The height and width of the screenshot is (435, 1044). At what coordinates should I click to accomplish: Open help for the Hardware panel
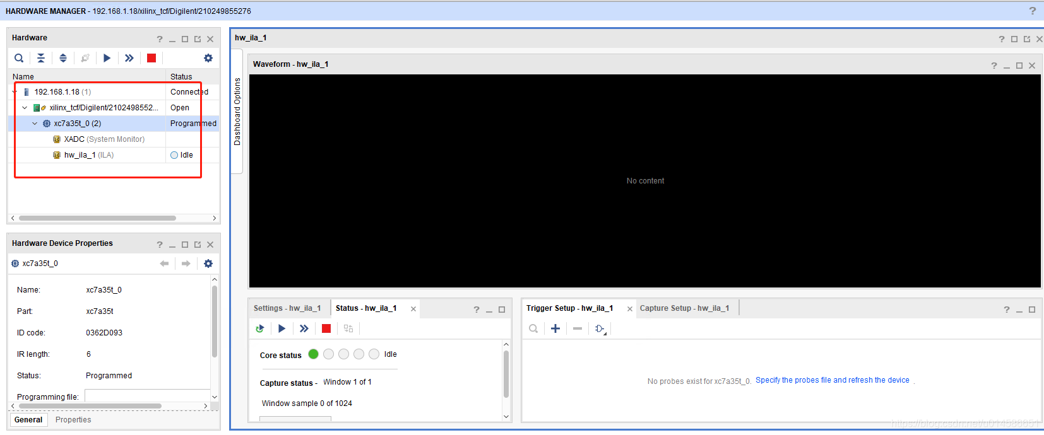pyautogui.click(x=160, y=39)
